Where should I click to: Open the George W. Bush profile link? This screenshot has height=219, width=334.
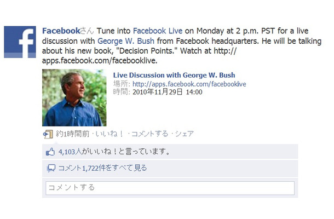[126, 41]
